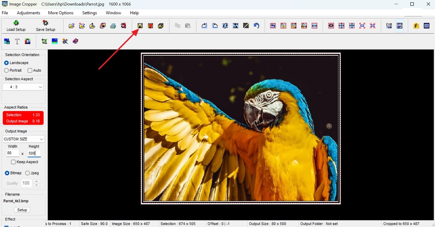The height and width of the screenshot is (227, 435).
Task: Select the text T tool icon
Action: click(17, 41)
